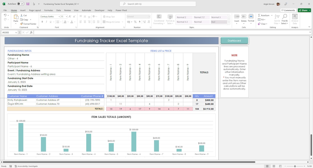Click the formula bar input field
The height and width of the screenshot is (168, 313).
171,32
